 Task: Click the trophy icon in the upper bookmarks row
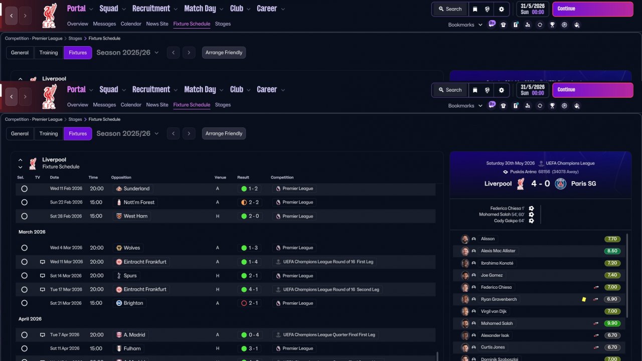pyautogui.click(x=552, y=25)
